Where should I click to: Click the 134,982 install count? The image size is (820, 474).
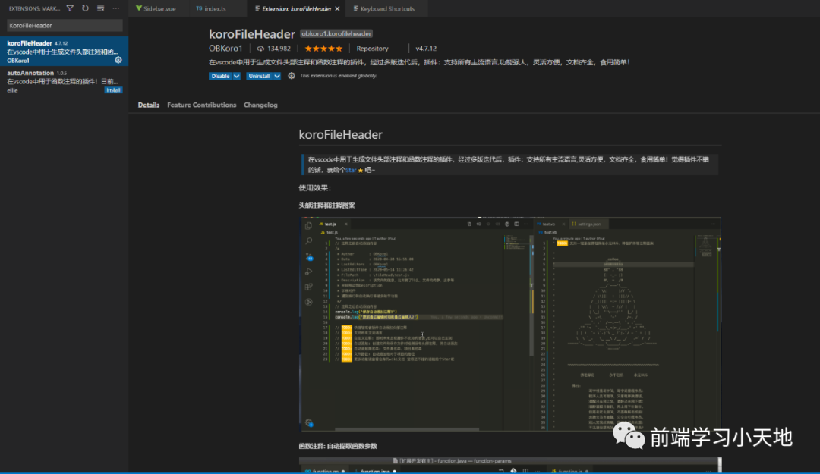(274, 48)
